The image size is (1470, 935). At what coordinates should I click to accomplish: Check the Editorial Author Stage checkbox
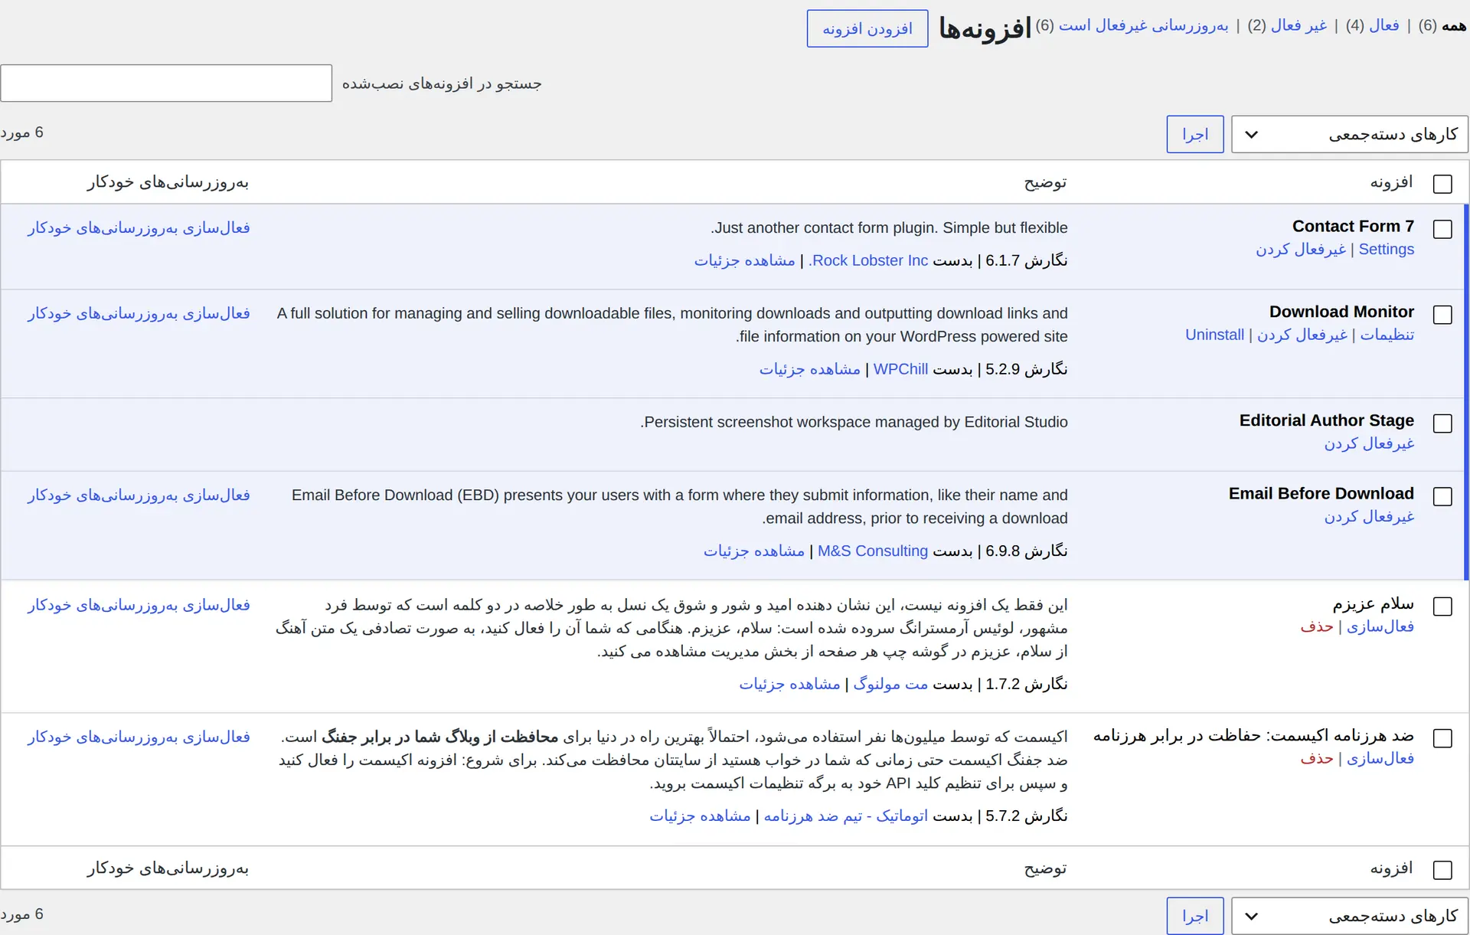pos(1442,423)
